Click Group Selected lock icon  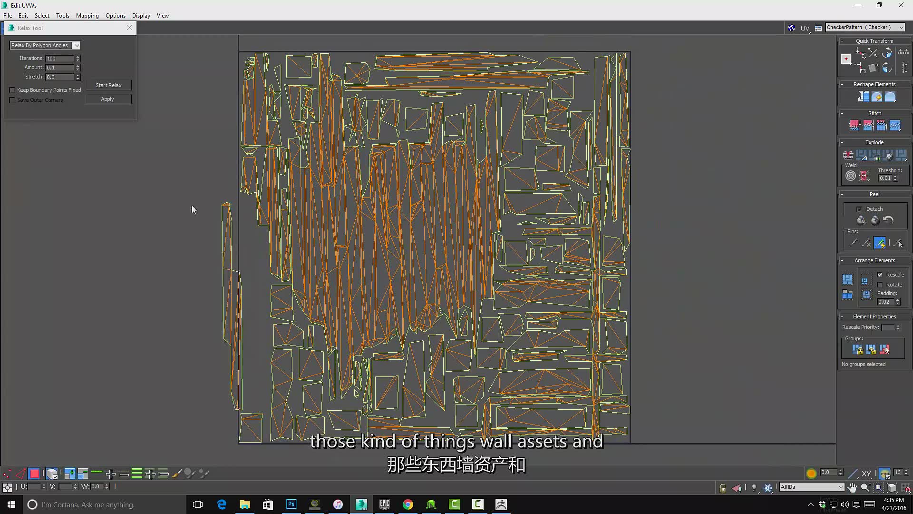point(857,350)
